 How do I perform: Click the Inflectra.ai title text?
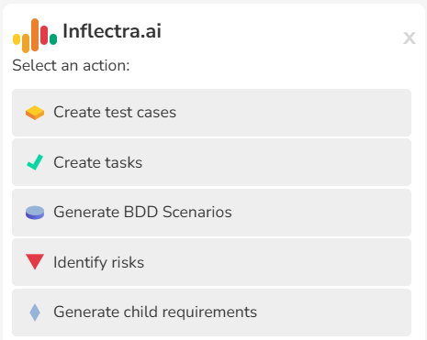click(x=112, y=31)
